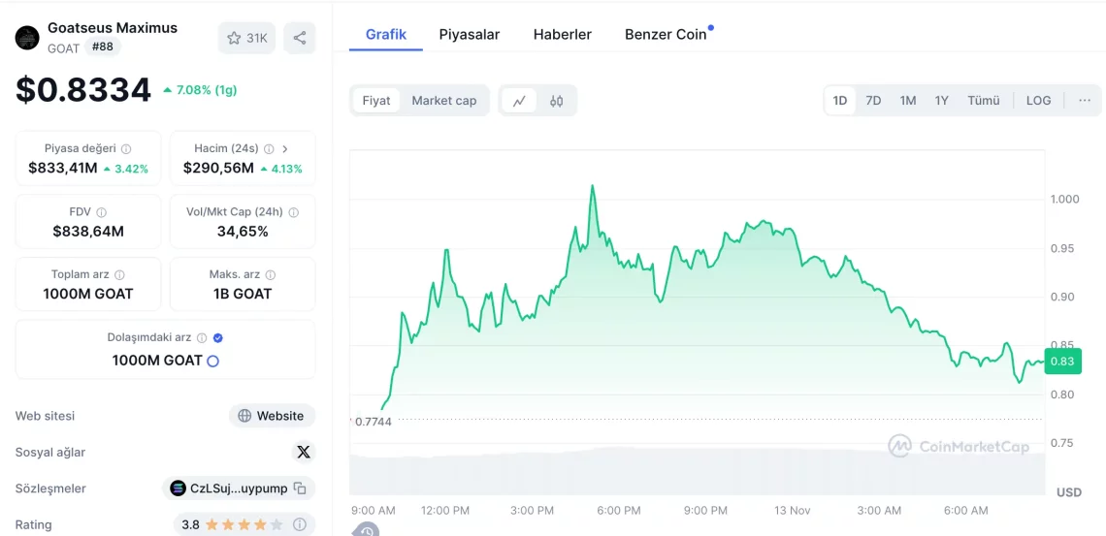1106x536 pixels.
Task: Click the 0.7744 opening price label
Action: (373, 422)
